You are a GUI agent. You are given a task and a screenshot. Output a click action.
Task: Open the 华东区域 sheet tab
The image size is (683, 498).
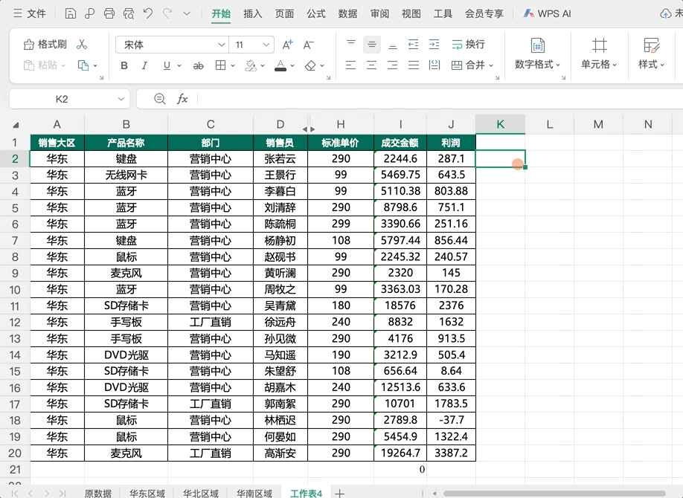point(147,494)
